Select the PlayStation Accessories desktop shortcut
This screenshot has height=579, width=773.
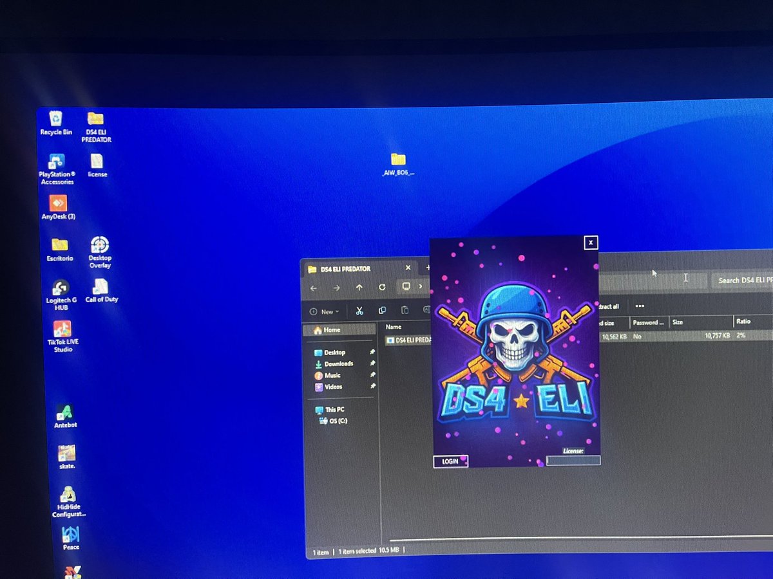[x=57, y=169]
